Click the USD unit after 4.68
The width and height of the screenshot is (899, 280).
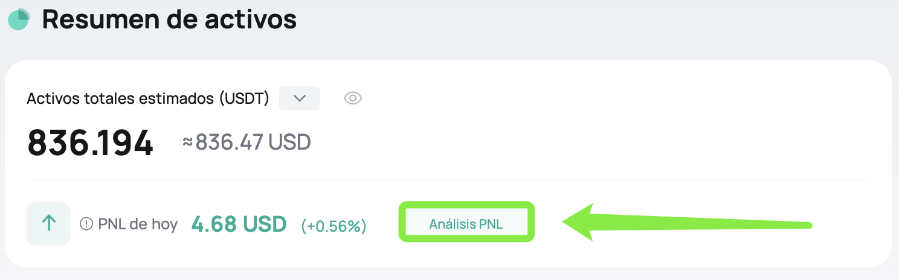265,224
